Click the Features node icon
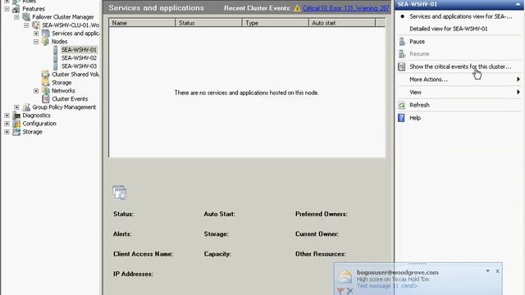525x295 pixels. coord(16,9)
